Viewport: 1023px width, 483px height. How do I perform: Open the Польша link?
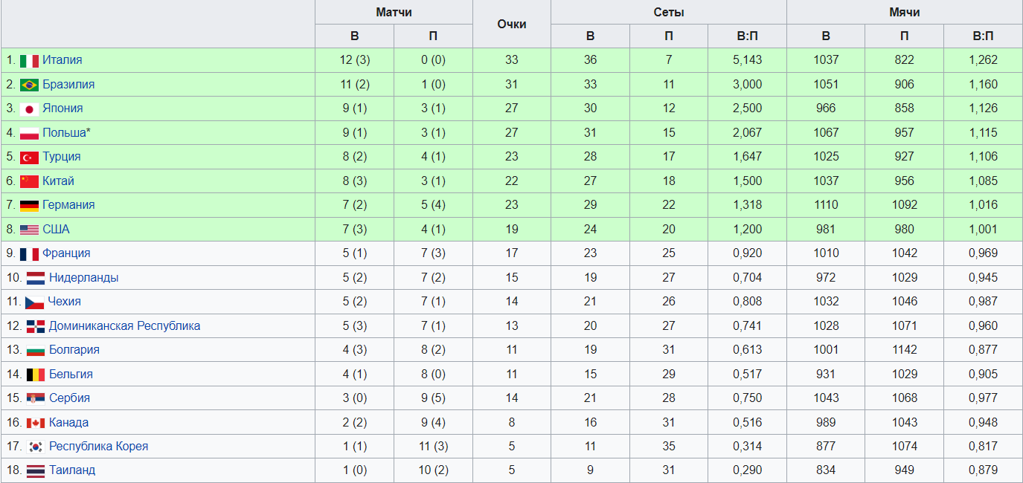point(65,132)
